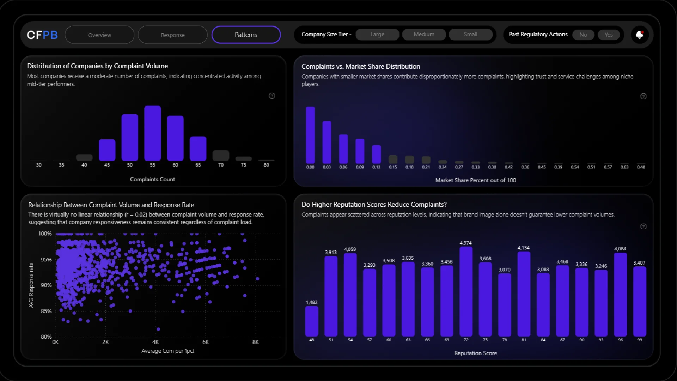The height and width of the screenshot is (381, 677).
Task: Select the 0.00 market share bar
Action: (x=310, y=135)
